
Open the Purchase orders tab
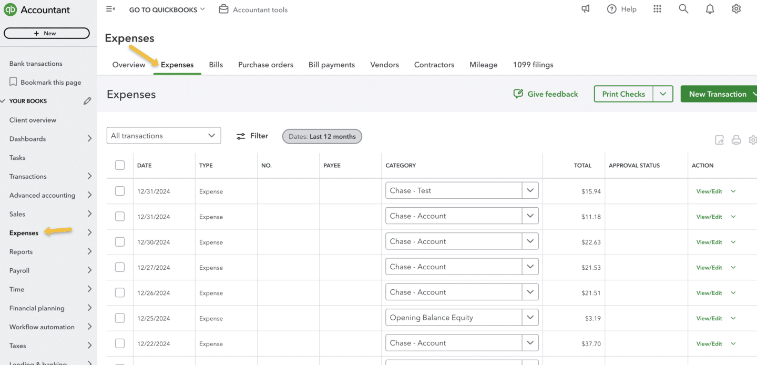[x=265, y=65]
